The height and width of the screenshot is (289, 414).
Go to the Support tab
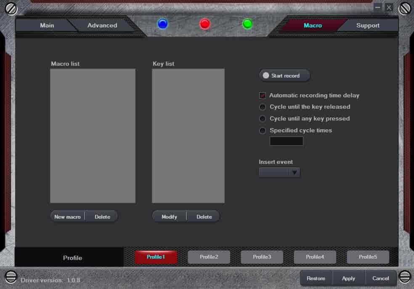tap(368, 25)
